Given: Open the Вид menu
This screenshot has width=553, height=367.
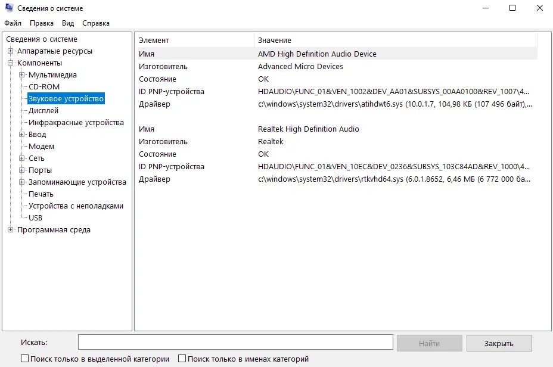Looking at the screenshot, I should [68, 23].
